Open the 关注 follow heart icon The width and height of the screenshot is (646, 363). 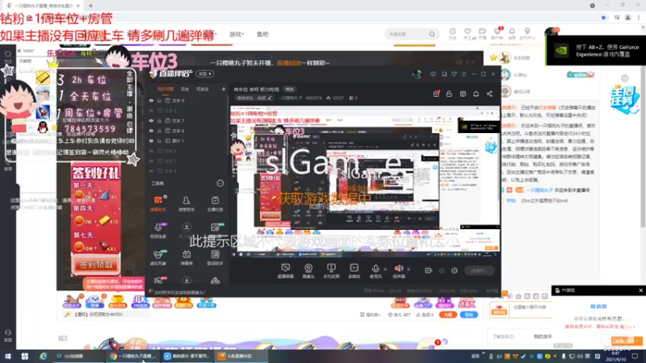click(x=468, y=34)
